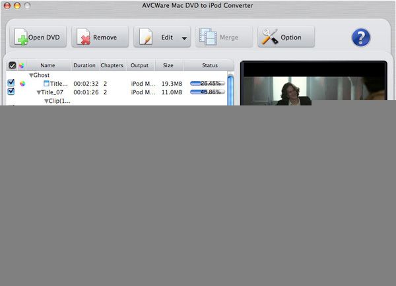The height and width of the screenshot is (286, 396).
Task: Click the Open DVD button
Action: (x=38, y=37)
